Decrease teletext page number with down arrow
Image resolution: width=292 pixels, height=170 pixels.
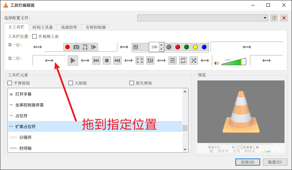pos(161,49)
